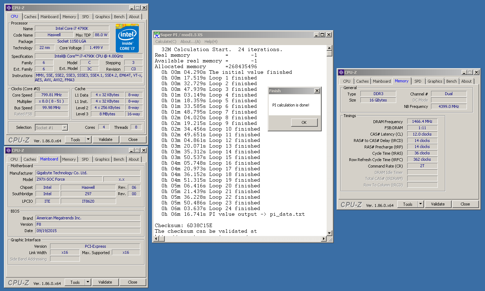Open the Tools dropdown arrow in the CPU tab window
This screenshot has height=291, width=485.
(x=88, y=139)
